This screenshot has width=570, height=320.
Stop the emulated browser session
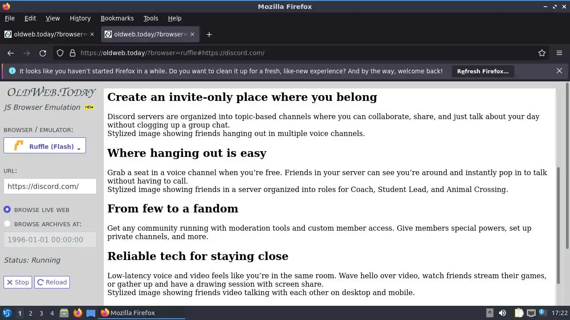coord(18,282)
